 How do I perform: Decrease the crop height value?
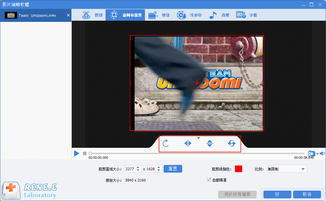(159, 170)
